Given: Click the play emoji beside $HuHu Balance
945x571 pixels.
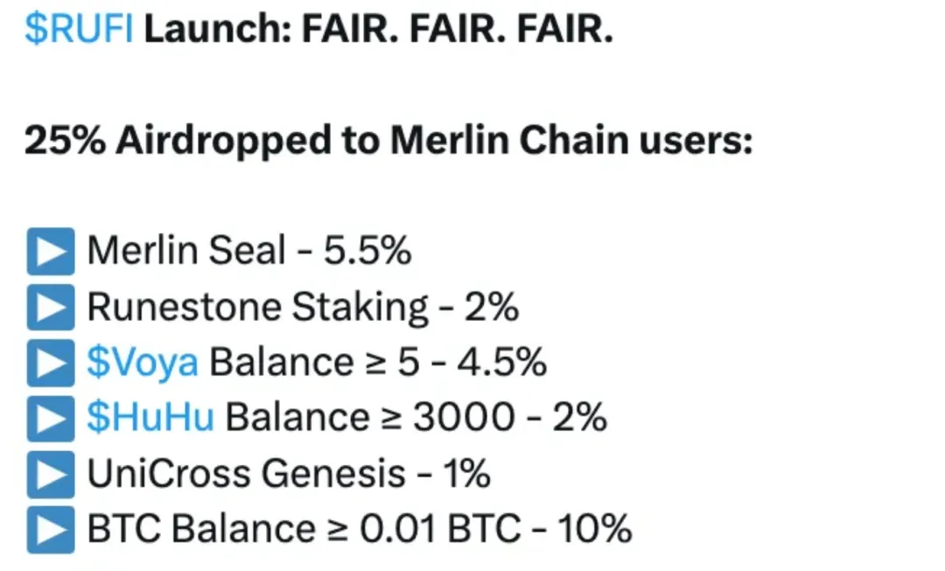Looking at the screenshot, I should (x=51, y=418).
